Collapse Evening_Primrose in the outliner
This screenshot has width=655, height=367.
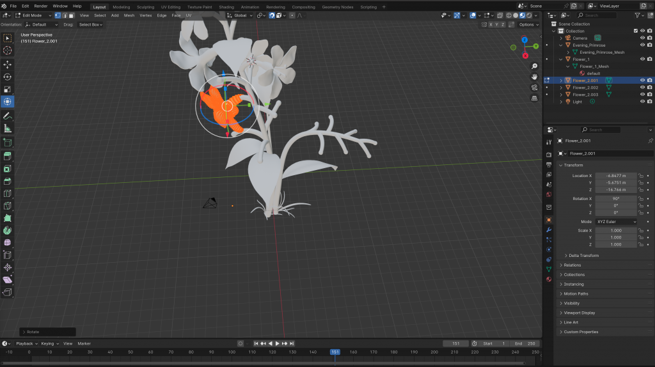click(x=561, y=45)
